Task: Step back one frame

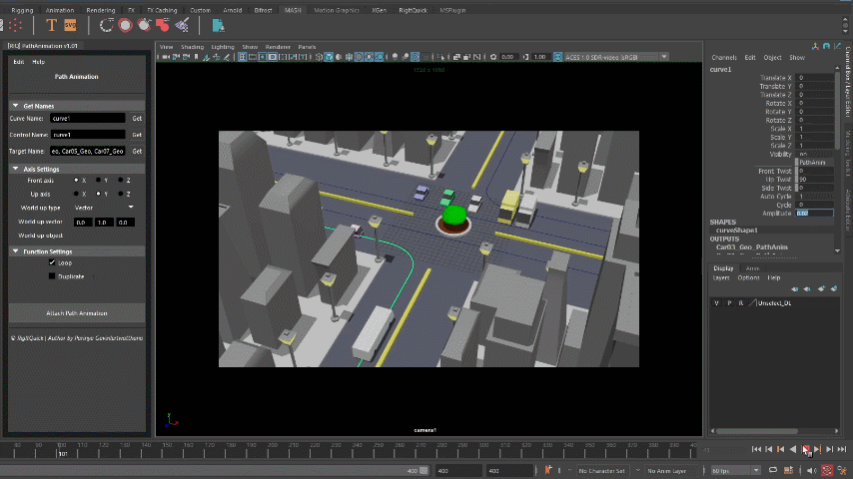Action: point(769,449)
